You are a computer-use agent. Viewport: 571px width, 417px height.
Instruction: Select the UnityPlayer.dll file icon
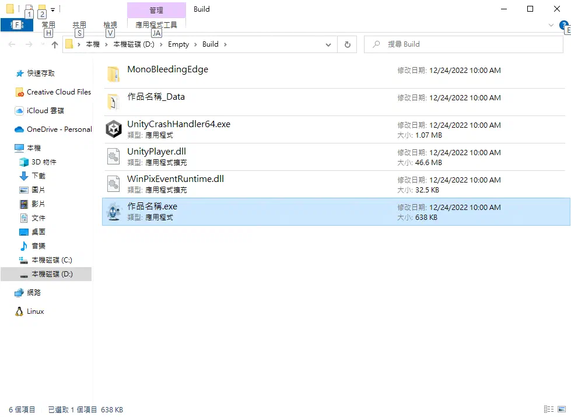point(113,157)
